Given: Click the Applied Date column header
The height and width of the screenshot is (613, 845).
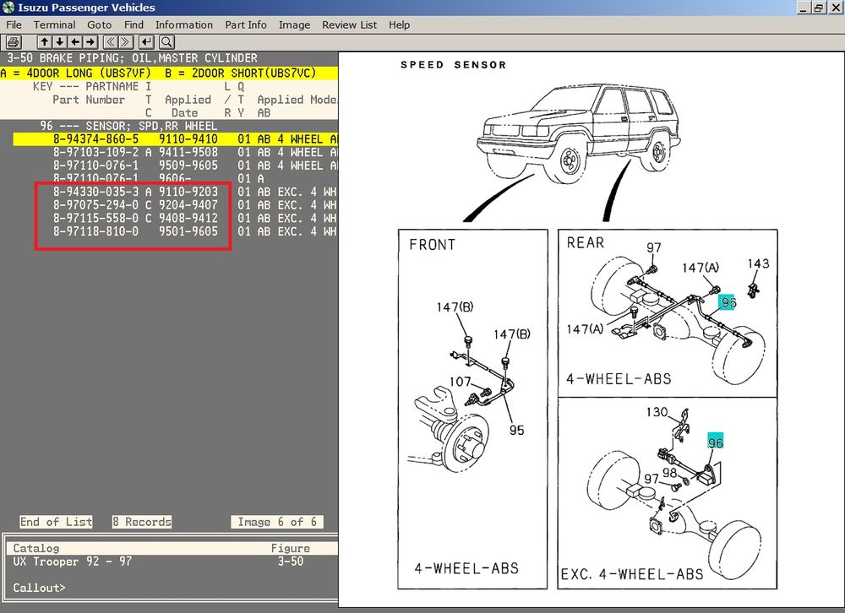Looking at the screenshot, I should pos(188,106).
